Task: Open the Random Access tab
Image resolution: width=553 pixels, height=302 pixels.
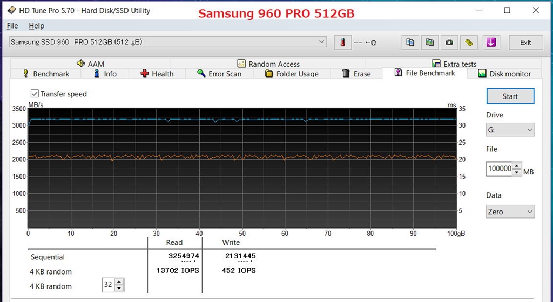Action: click(x=268, y=64)
